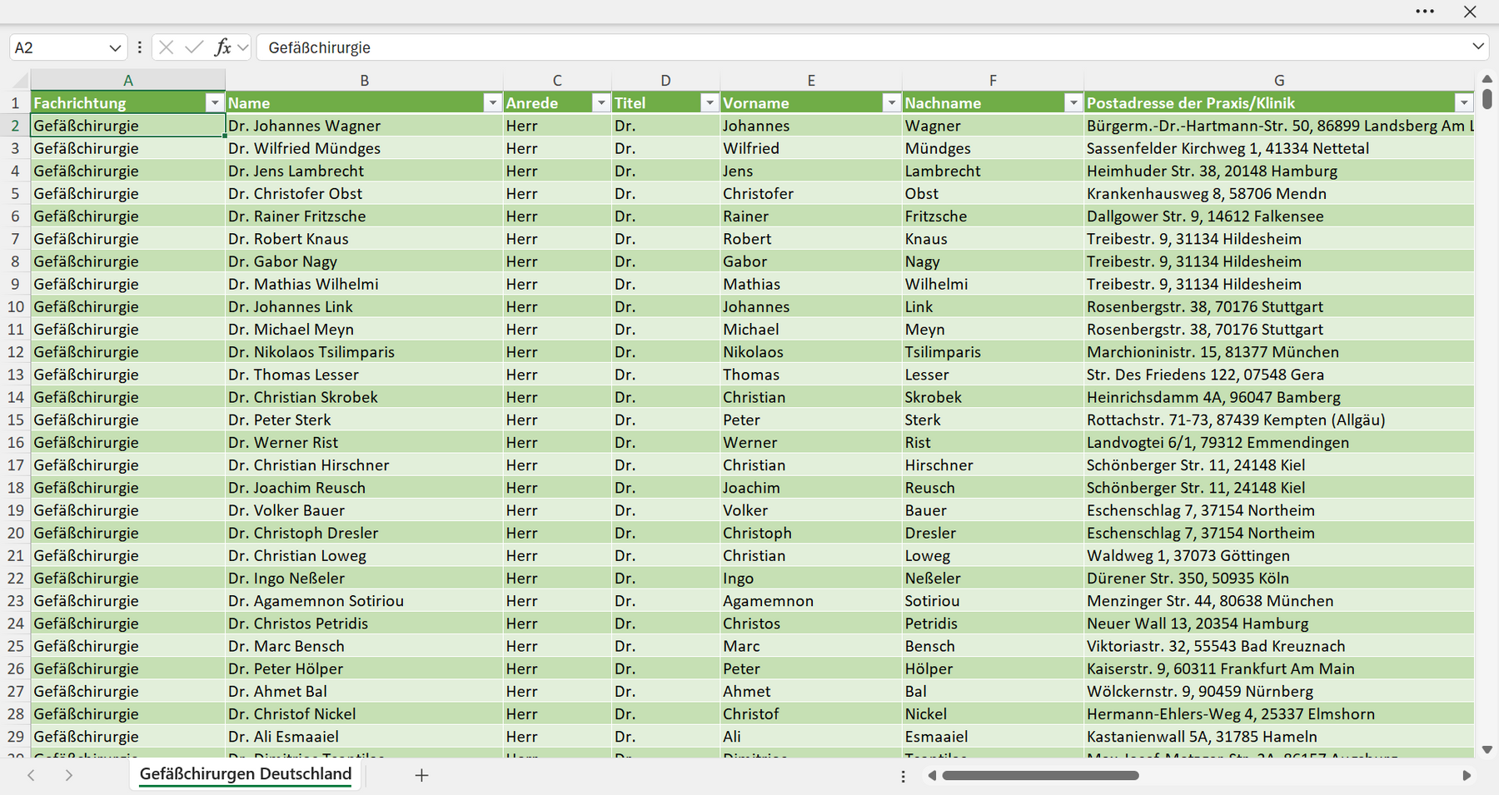Select the Gefäßchirurgen Deutschland sheet tab
Viewport: 1499px width, 795px height.
(x=246, y=774)
